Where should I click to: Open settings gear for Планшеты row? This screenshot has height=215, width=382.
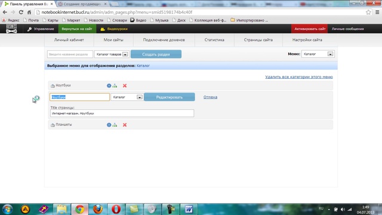coord(109,125)
